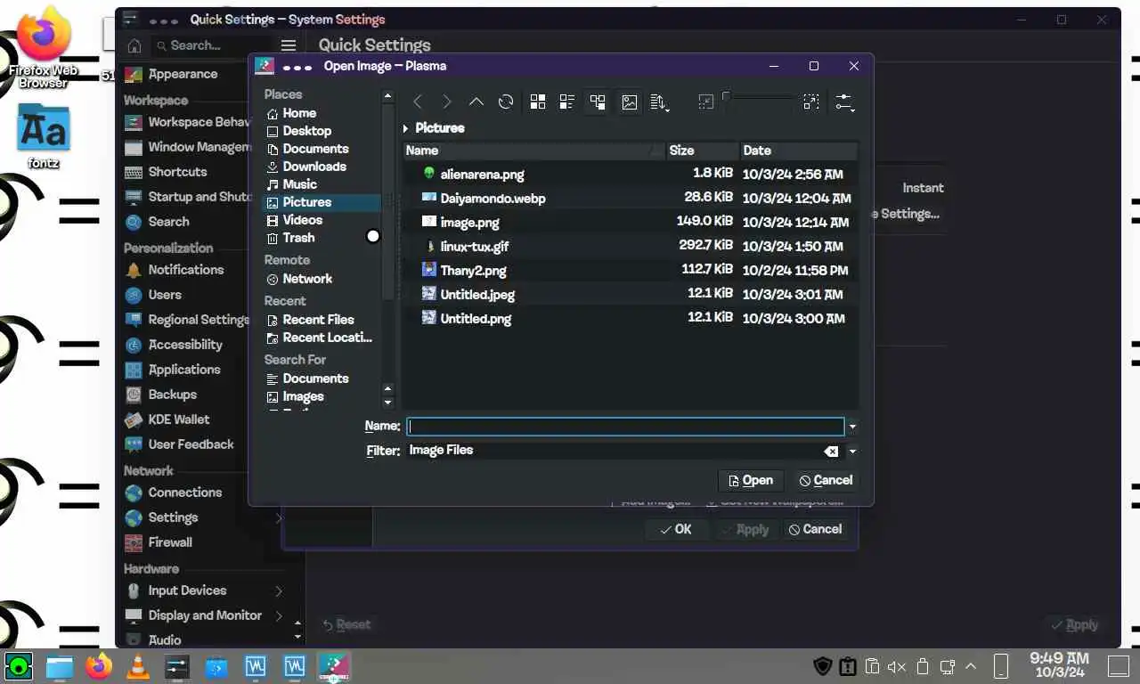
Task: Go to System Settings home icon
Action: pyautogui.click(x=134, y=45)
